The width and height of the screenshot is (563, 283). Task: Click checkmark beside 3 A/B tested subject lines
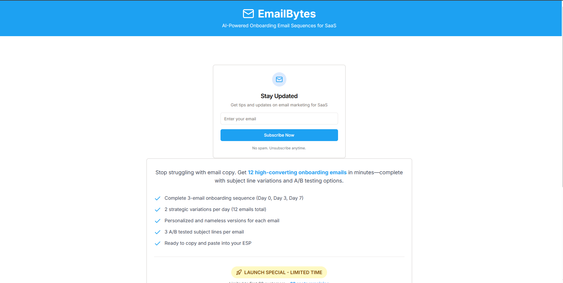click(x=158, y=232)
